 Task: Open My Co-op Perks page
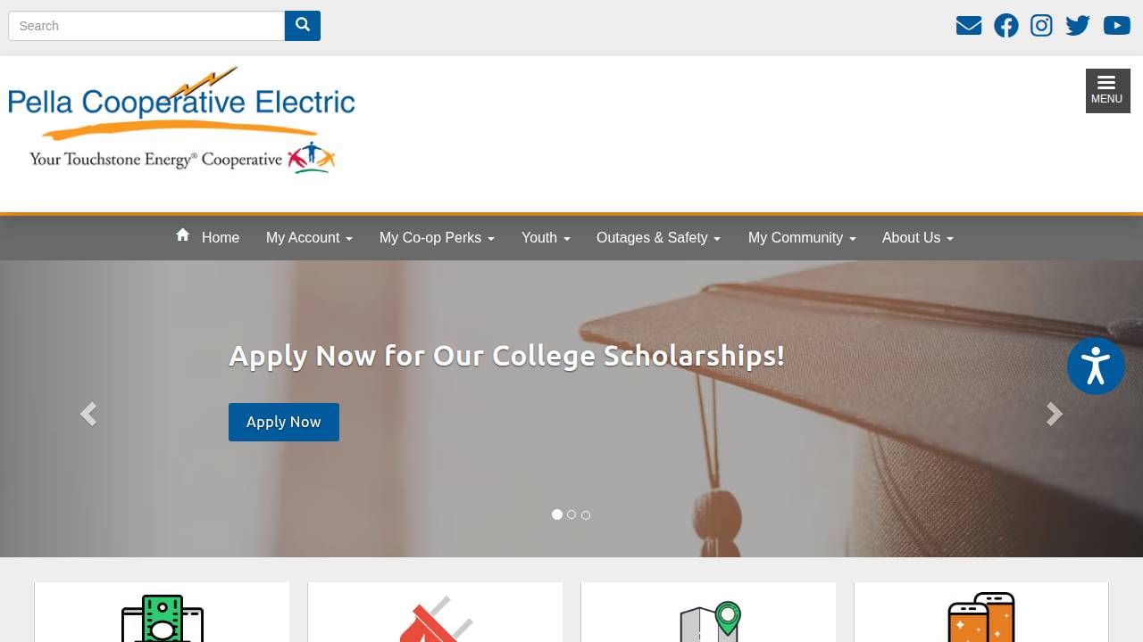point(437,237)
